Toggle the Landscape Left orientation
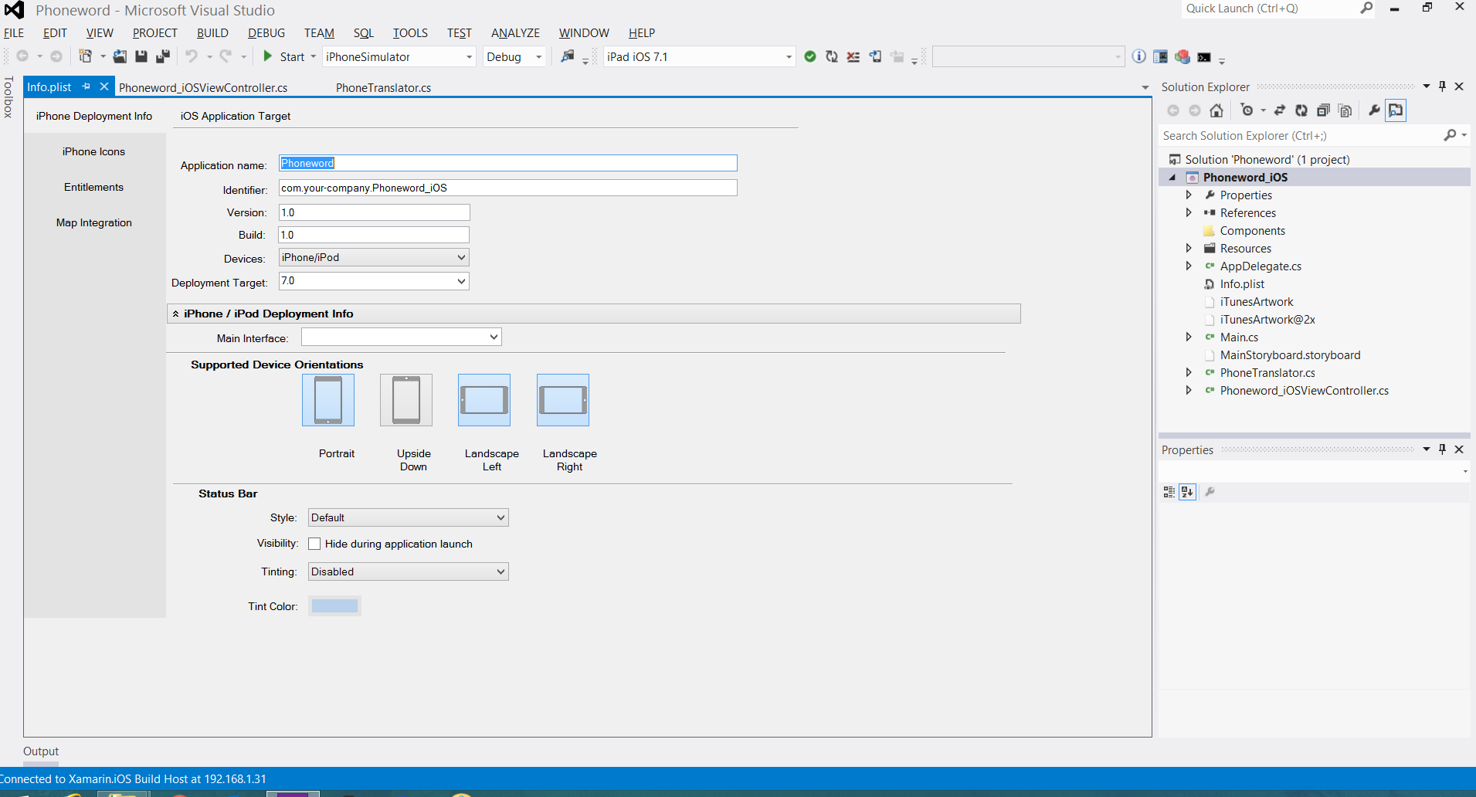This screenshot has width=1476, height=797. tap(484, 400)
